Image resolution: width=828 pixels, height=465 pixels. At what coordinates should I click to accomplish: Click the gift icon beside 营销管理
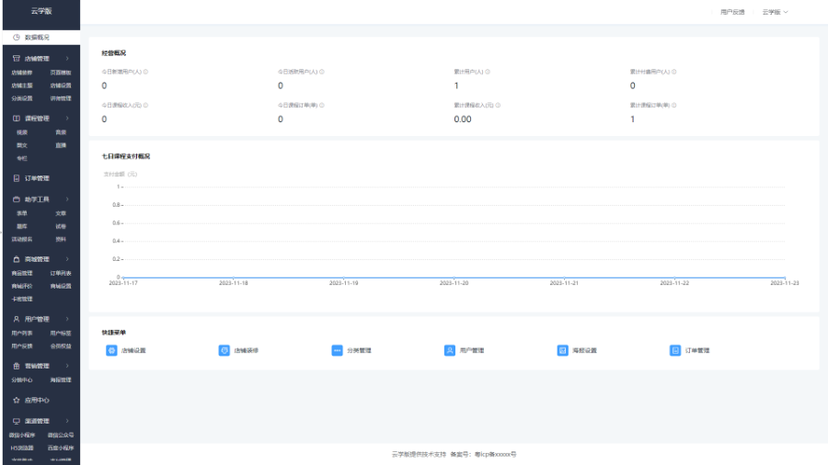(x=17, y=366)
